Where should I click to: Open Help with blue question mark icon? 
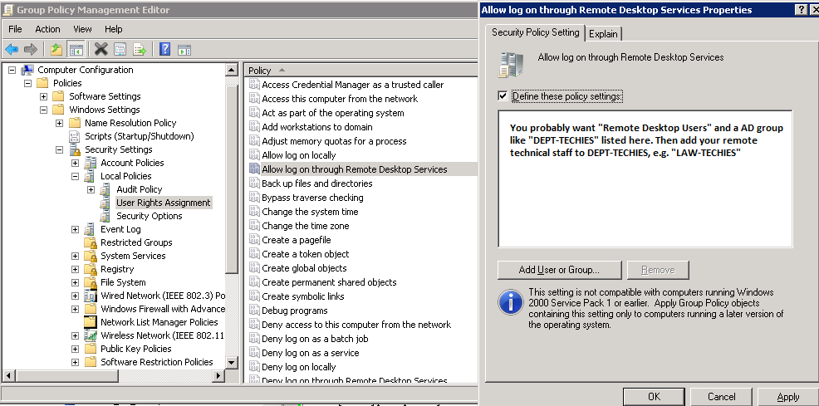pos(164,49)
